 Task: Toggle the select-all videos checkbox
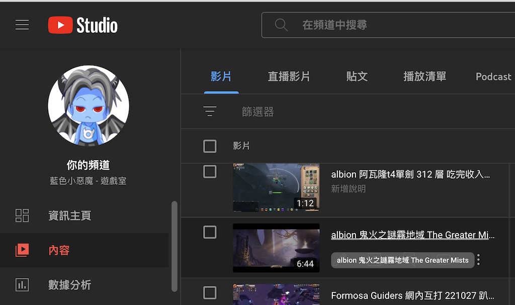click(x=210, y=146)
